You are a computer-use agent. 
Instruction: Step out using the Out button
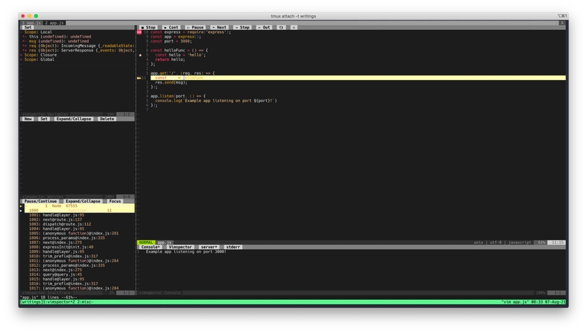click(264, 27)
